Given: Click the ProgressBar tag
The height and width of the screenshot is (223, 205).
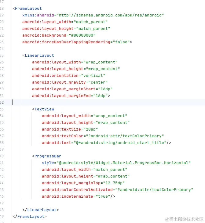Looking at the screenshot, I should pos(47,156).
